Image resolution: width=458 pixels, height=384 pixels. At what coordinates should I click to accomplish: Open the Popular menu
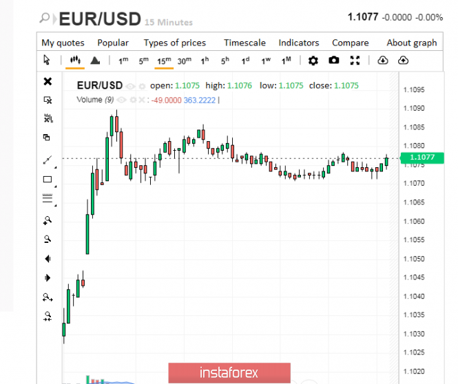pos(113,43)
